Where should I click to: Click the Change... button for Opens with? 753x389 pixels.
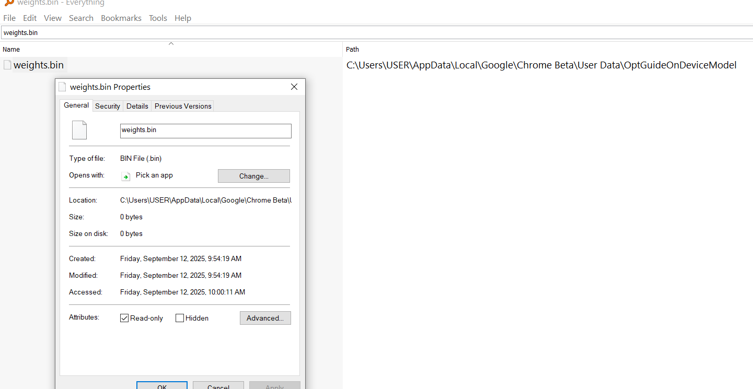click(x=254, y=176)
